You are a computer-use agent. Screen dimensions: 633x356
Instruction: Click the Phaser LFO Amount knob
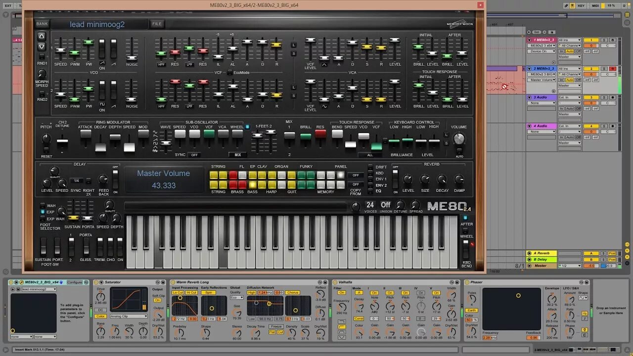570,300
